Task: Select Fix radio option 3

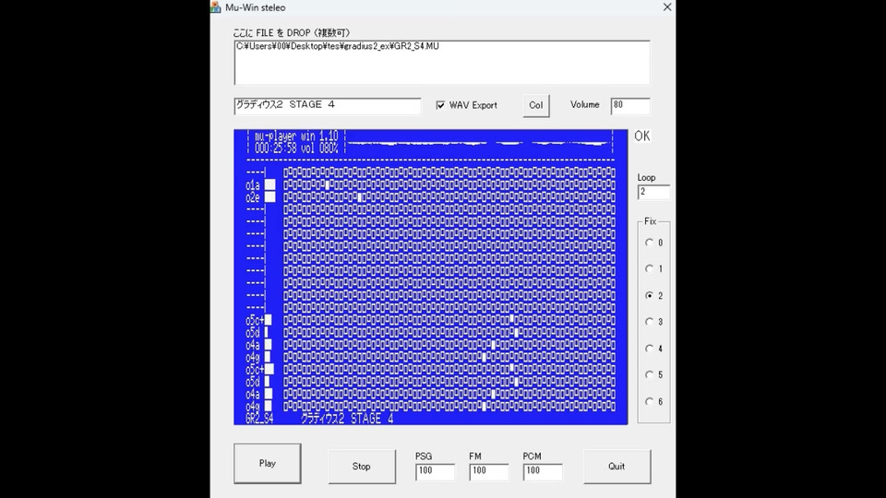Action: pyautogui.click(x=649, y=322)
